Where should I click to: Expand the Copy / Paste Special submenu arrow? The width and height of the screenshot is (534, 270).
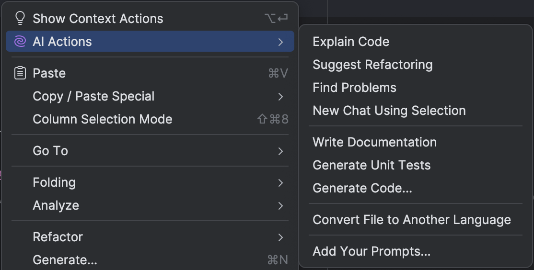coord(281,96)
